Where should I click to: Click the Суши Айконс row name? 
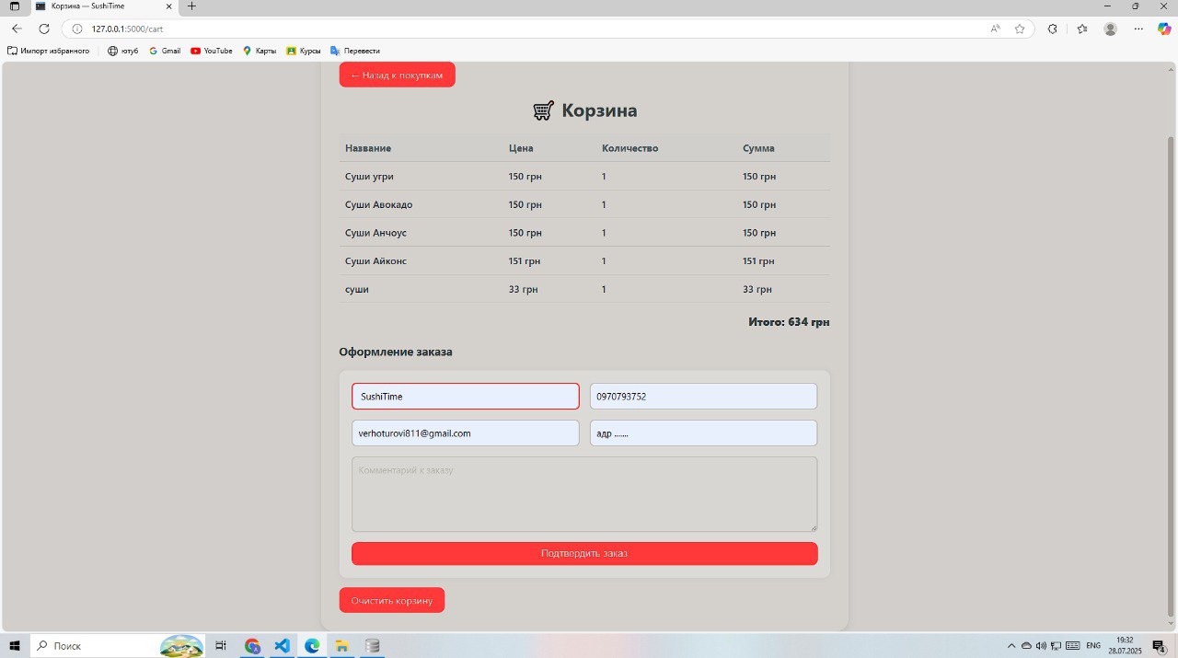375,261
